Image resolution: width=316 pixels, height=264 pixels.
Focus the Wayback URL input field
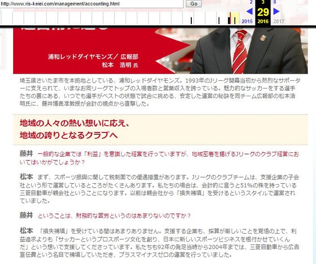click(92, 4)
